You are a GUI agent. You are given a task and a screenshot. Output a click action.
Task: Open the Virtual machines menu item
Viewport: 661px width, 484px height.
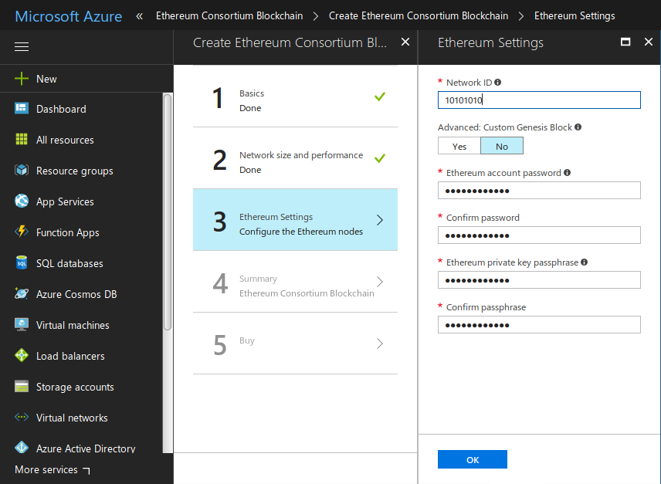[73, 325]
